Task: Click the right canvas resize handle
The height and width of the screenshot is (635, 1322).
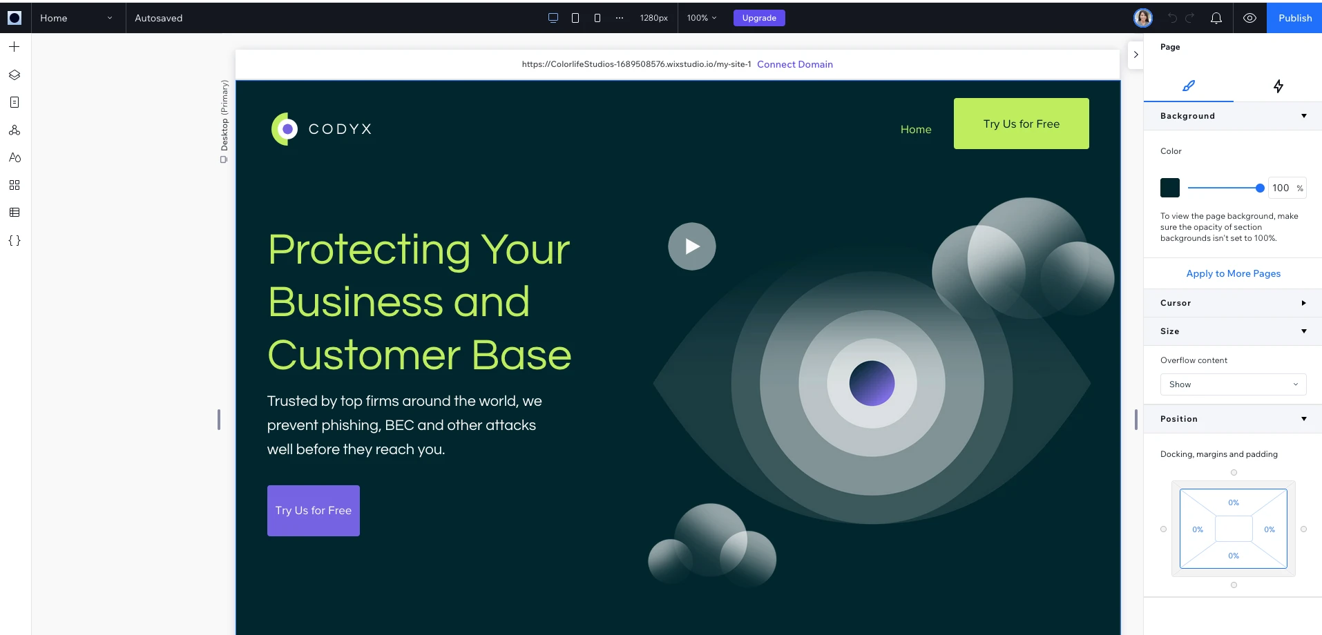Action: [x=1136, y=420]
